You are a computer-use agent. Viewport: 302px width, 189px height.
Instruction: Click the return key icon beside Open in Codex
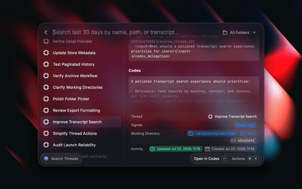(x=225, y=159)
